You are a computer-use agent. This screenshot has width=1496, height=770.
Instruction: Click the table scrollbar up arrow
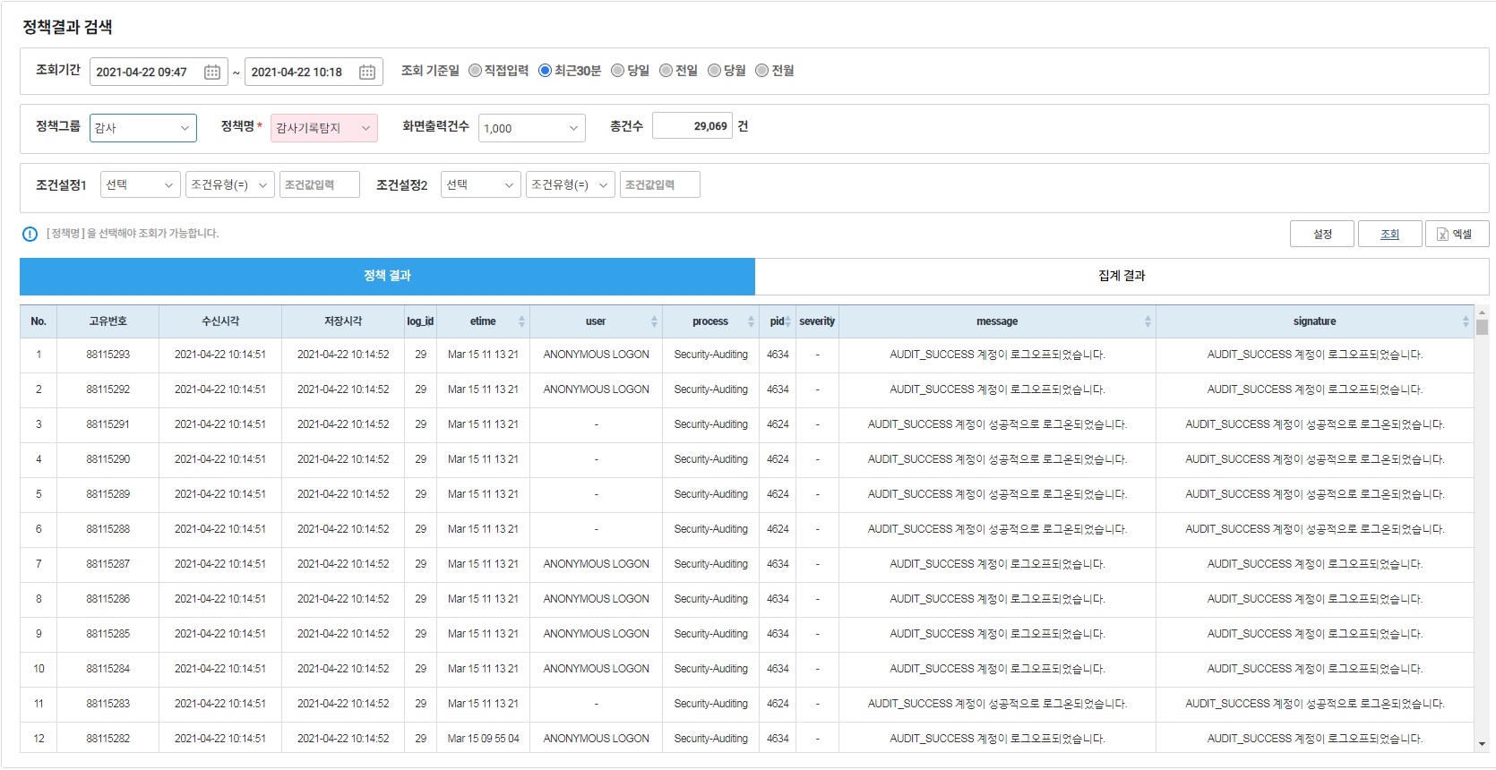(1482, 312)
